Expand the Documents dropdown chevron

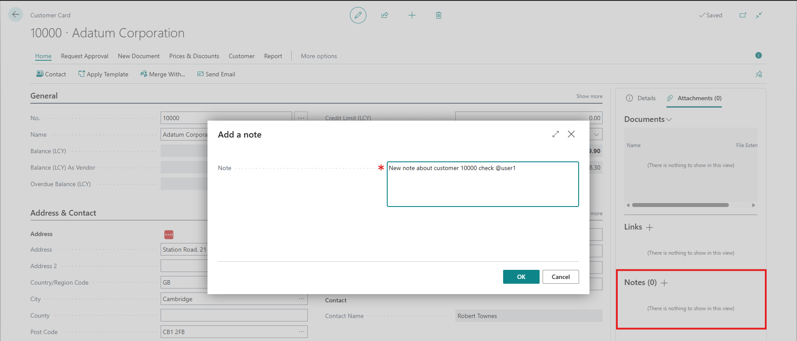669,120
